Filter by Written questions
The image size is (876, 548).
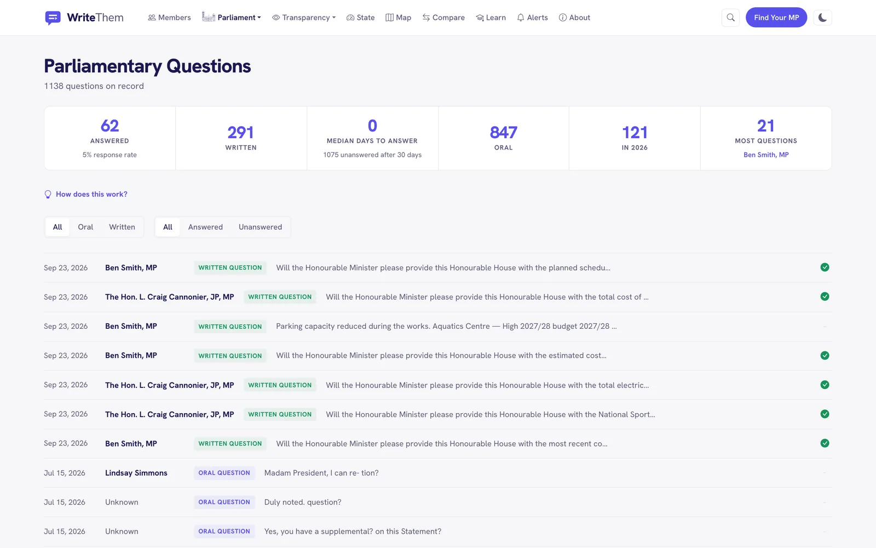point(122,227)
